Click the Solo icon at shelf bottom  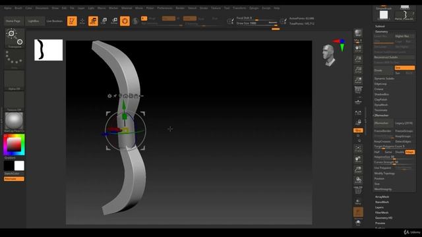358,223
